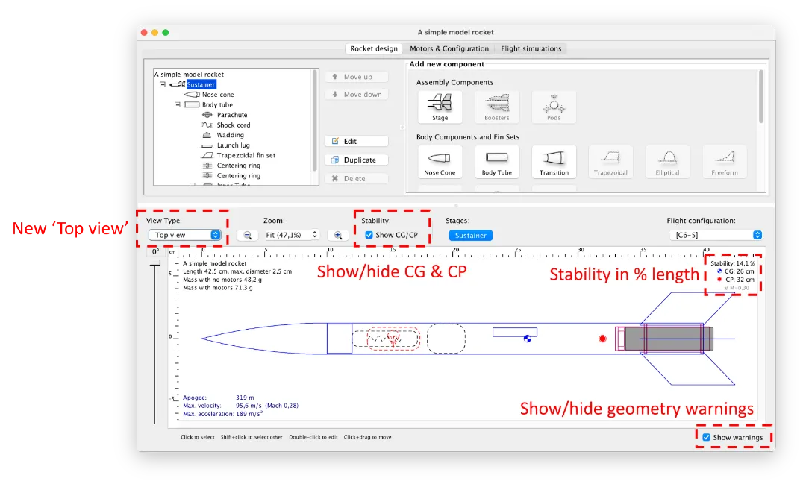This screenshot has height=487, width=806.
Task: Click the Move up button
Action: [357, 77]
